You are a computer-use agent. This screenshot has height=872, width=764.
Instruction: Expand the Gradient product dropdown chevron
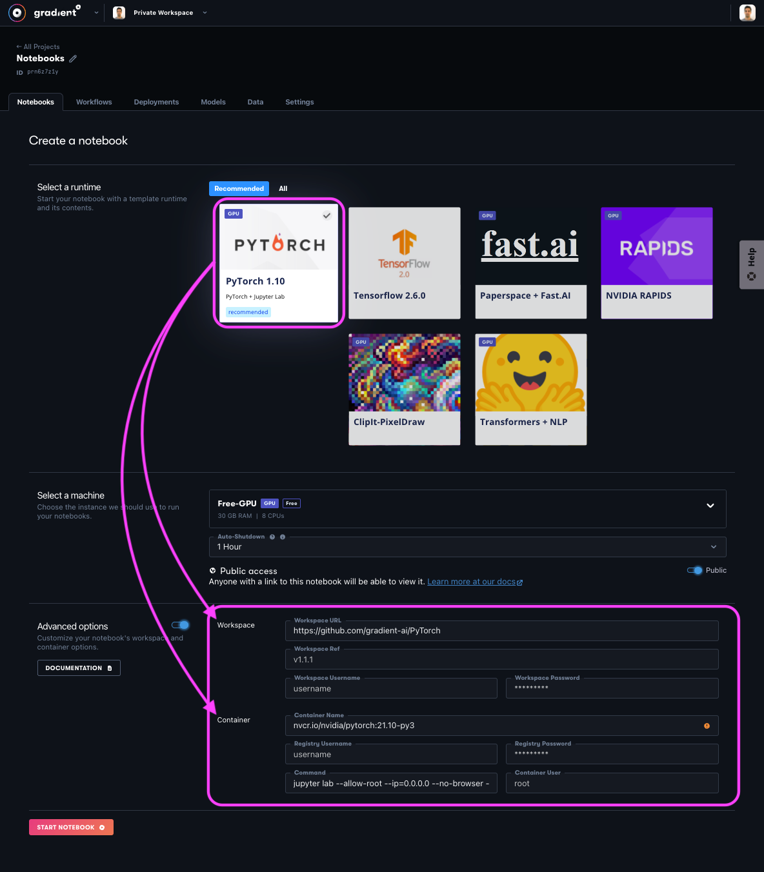96,12
